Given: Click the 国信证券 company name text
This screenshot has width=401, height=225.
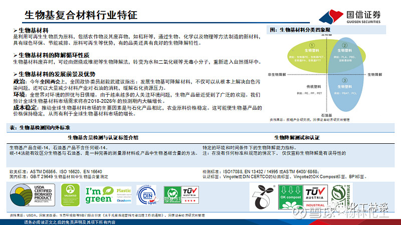Looking at the screenshot, I should pos(363,15).
